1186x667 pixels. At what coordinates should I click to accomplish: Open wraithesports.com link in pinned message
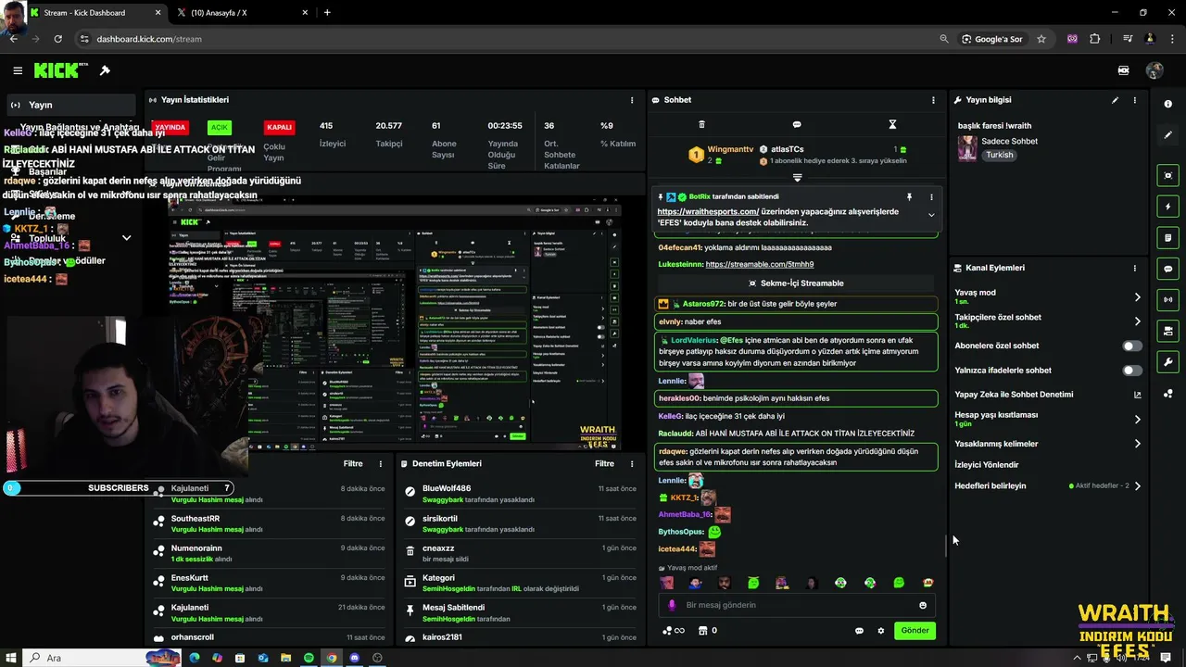pyautogui.click(x=708, y=211)
